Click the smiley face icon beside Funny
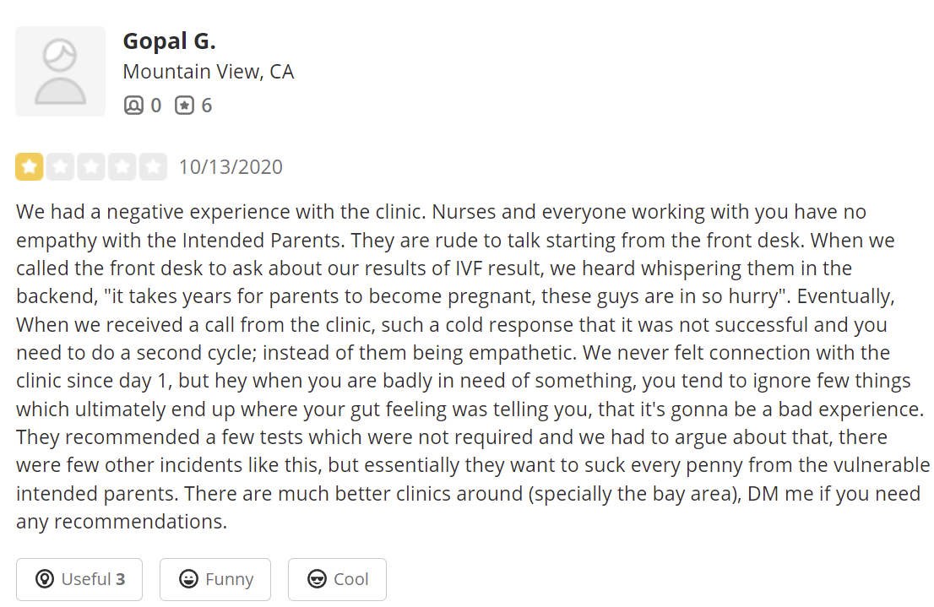 (188, 579)
